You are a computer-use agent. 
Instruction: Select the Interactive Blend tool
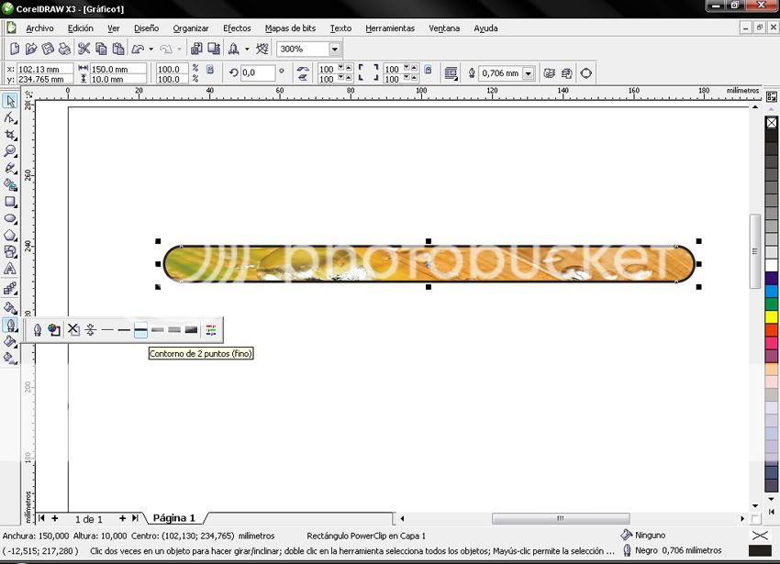(10, 289)
